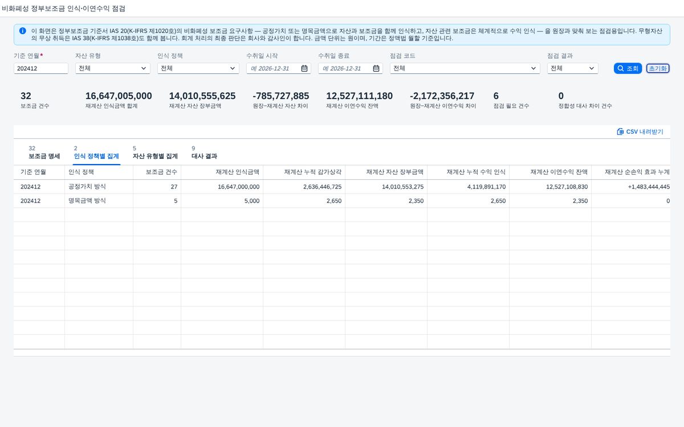Viewport: 684px width, 427px height.
Task: Click the -785,727,885 asset difference KPI
Action: 281,96
